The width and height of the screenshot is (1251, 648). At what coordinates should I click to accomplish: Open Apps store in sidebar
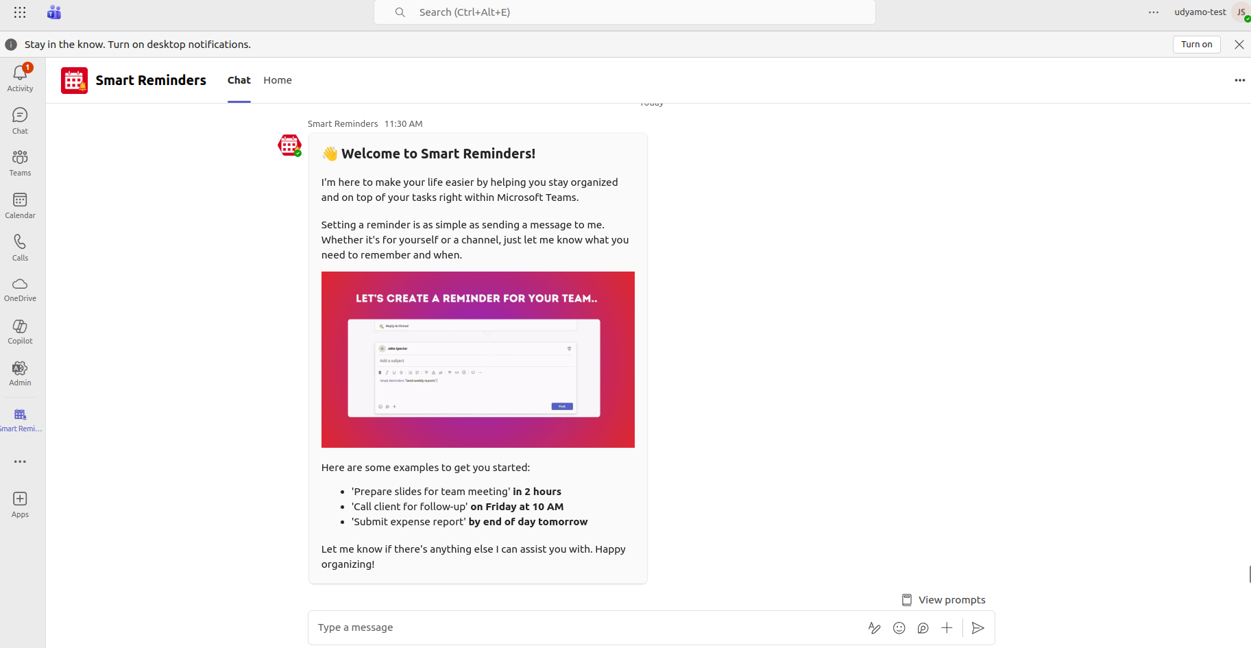(x=20, y=505)
